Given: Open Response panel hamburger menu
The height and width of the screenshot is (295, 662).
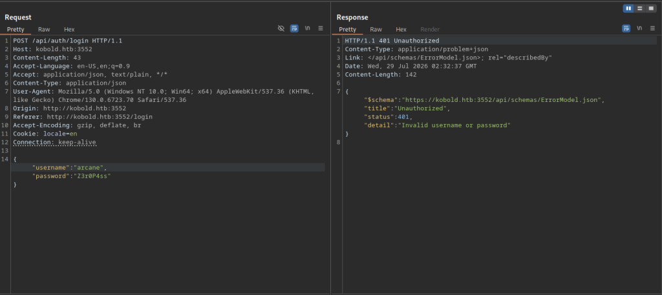Looking at the screenshot, I should click(652, 28).
